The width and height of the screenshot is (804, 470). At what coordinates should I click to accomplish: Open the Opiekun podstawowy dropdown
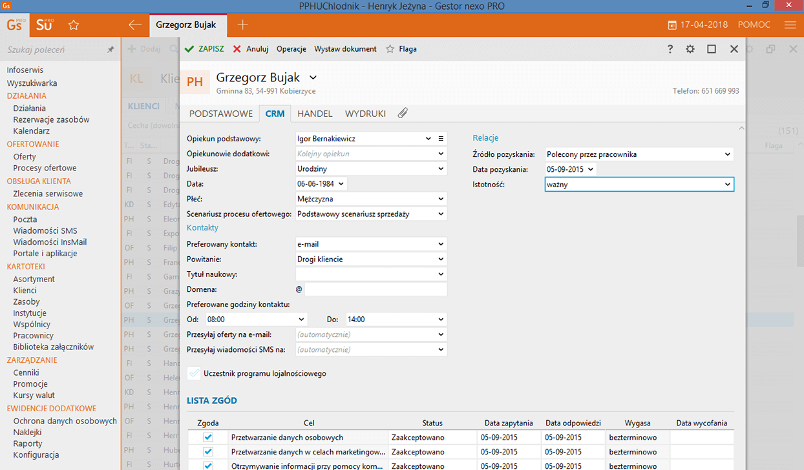tap(428, 138)
